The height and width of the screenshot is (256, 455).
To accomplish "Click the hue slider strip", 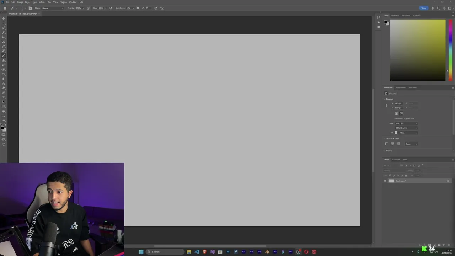I will 450,50.
